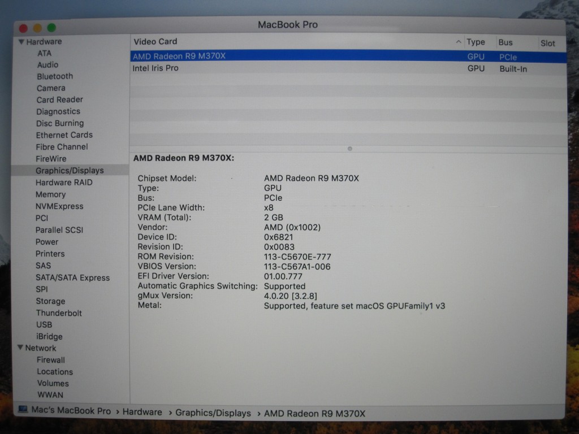Image resolution: width=579 pixels, height=434 pixels.
Task: Select ATA in the sidebar
Action: [x=44, y=53]
